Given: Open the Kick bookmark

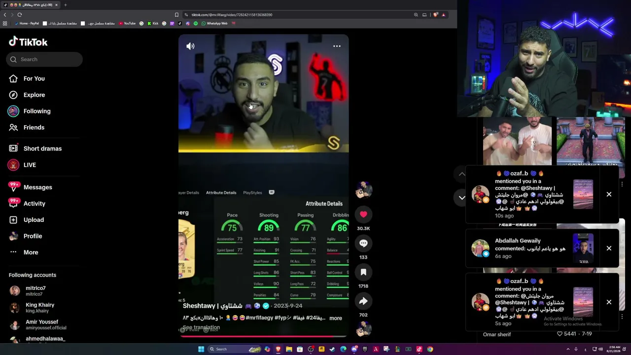Looking at the screenshot, I should tap(153, 24).
